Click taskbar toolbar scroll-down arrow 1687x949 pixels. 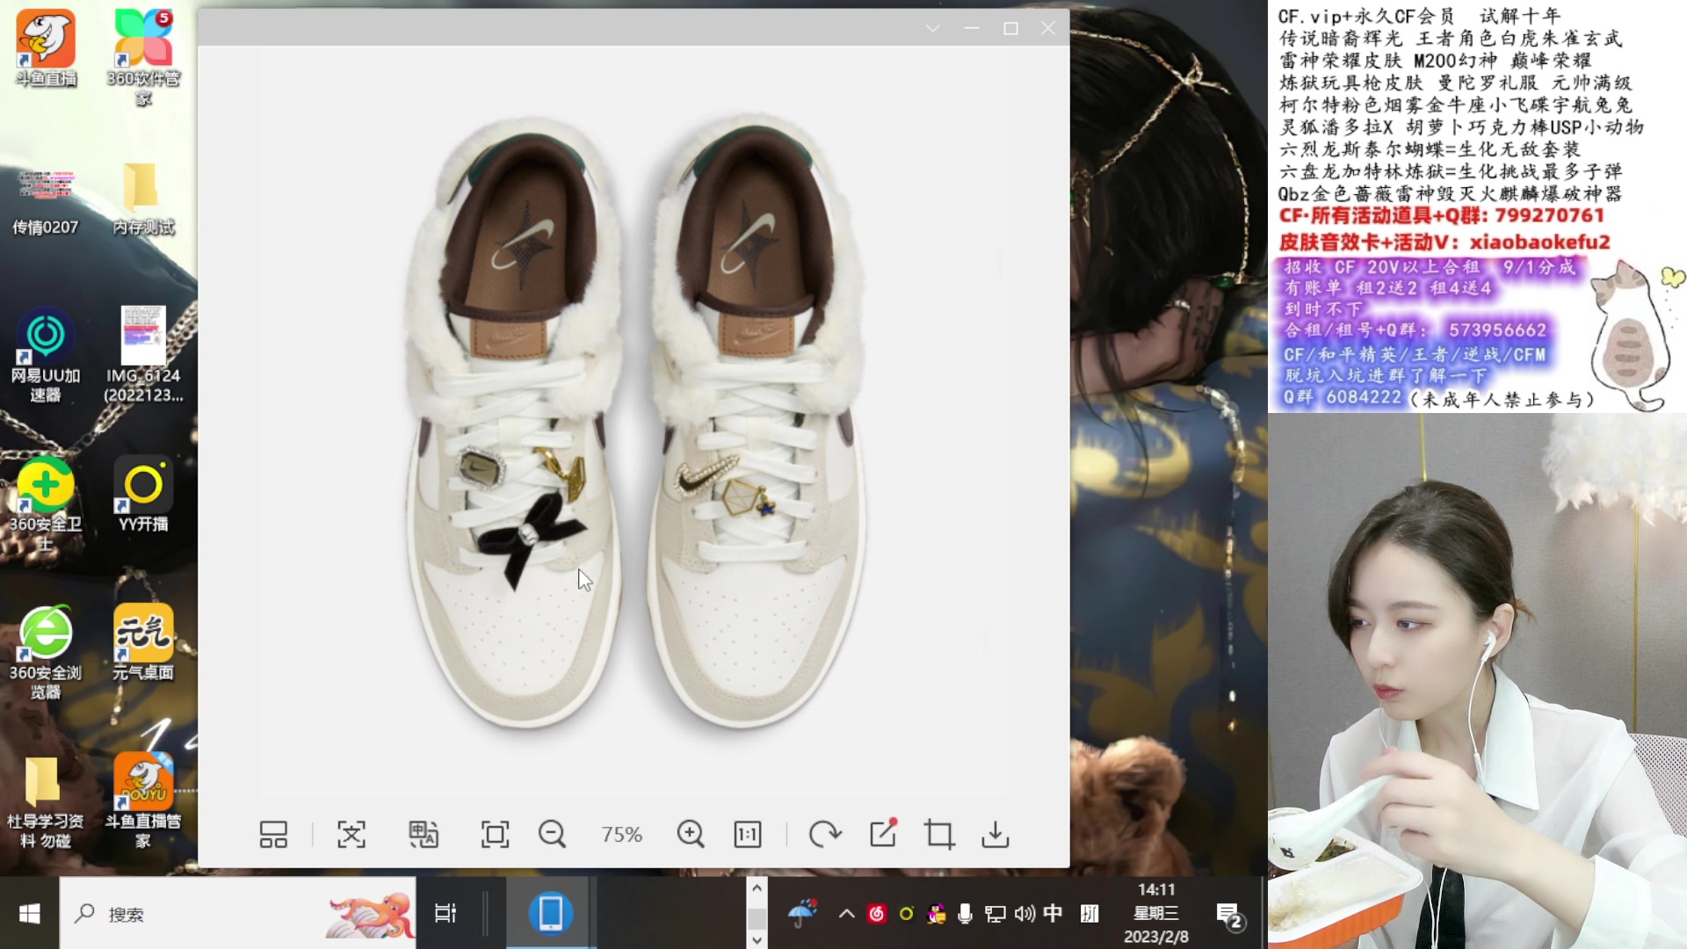coord(757,939)
